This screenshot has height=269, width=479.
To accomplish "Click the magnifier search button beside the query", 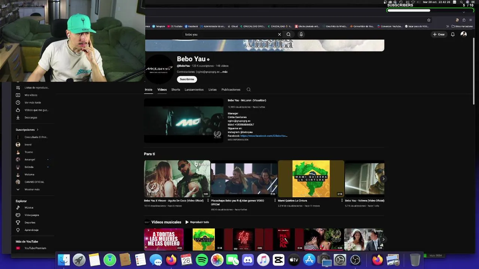I will click(289, 34).
